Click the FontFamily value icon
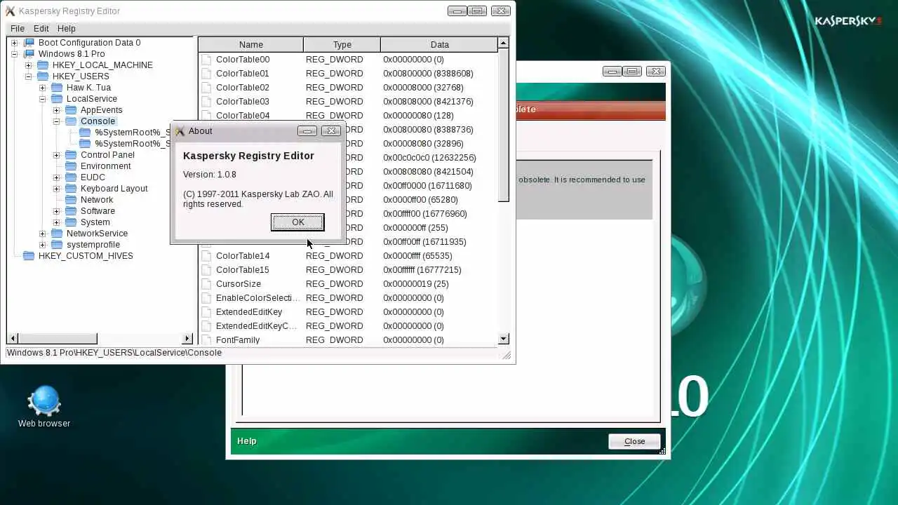This screenshot has width=898, height=505. point(206,340)
